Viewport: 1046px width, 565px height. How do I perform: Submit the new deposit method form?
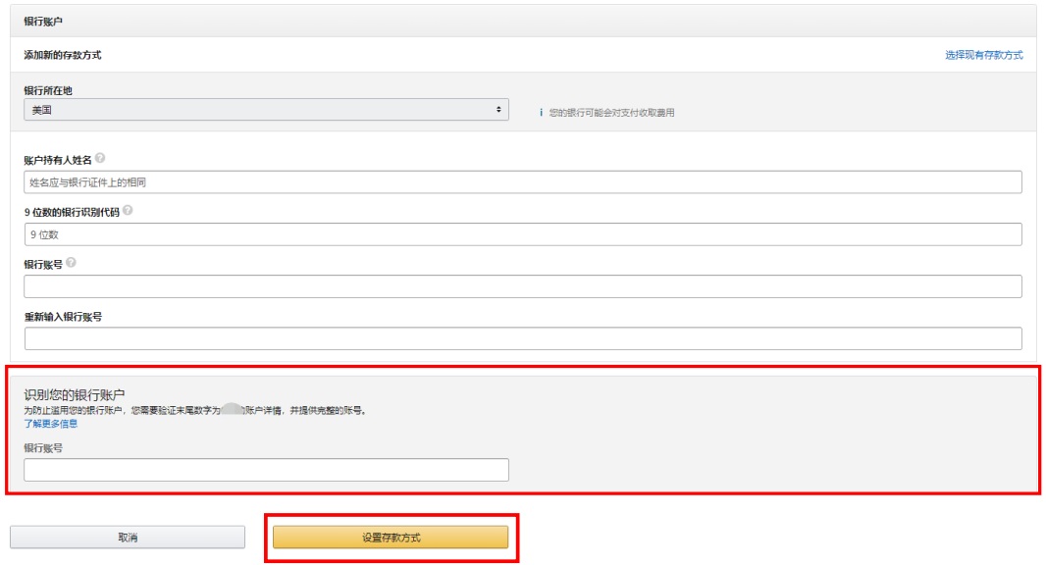click(x=392, y=537)
